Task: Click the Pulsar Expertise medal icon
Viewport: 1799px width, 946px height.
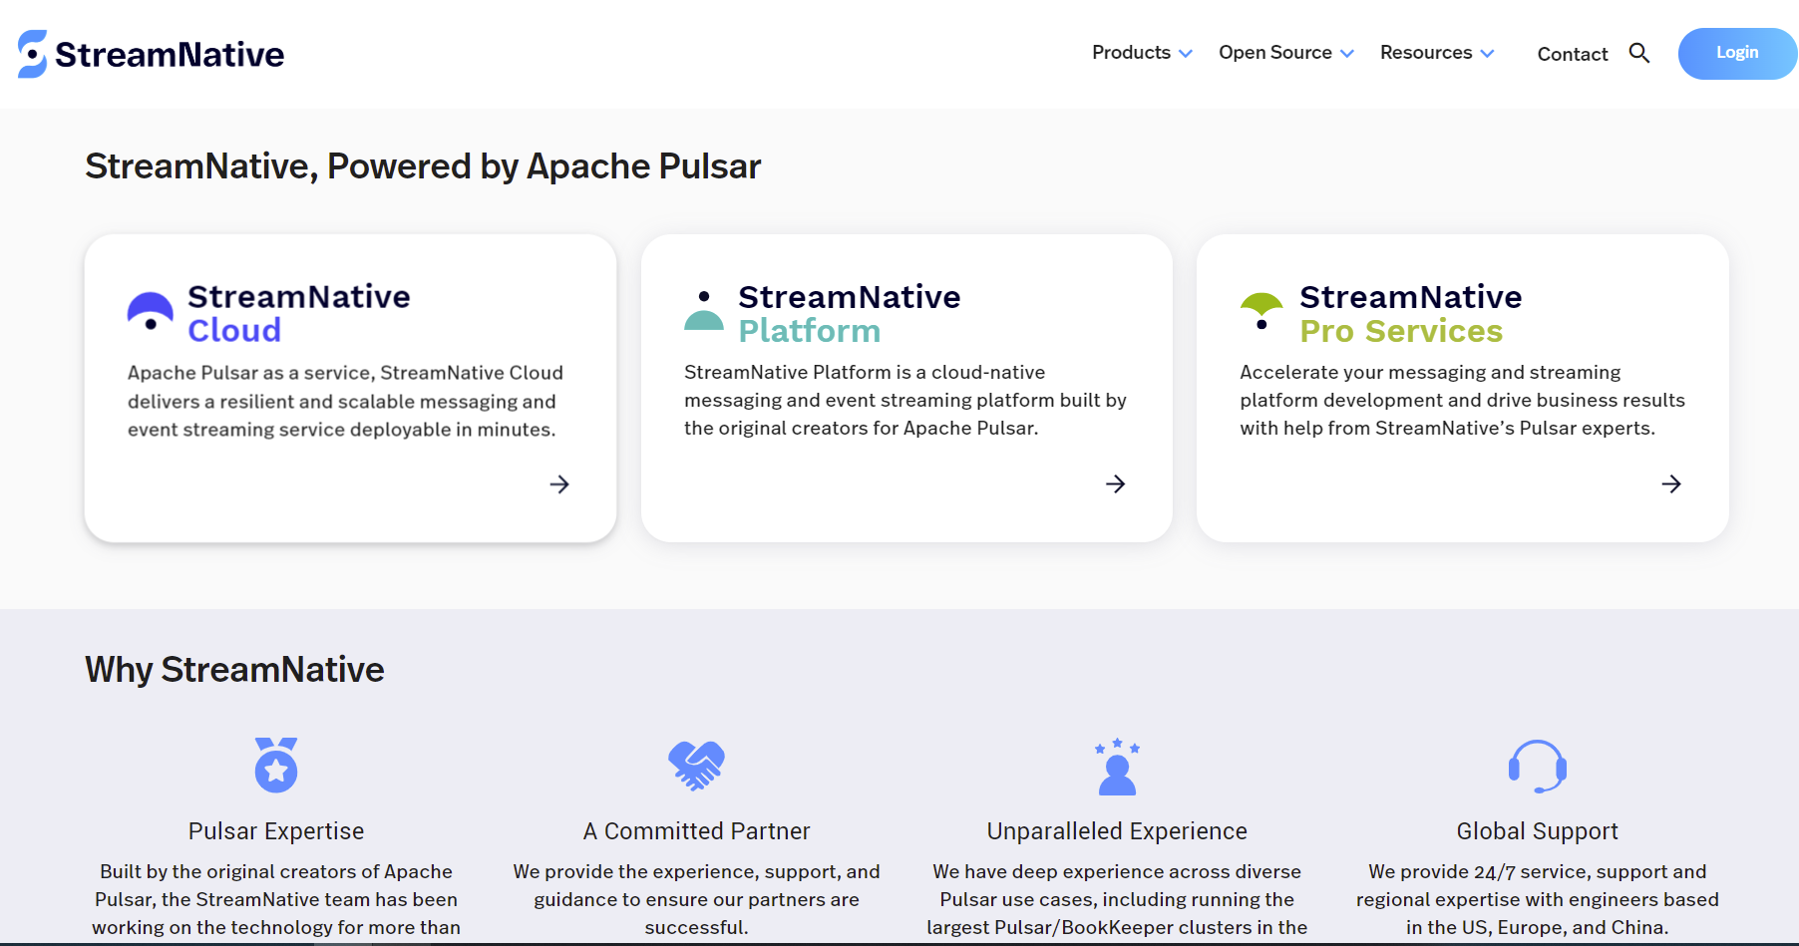Action: (x=276, y=766)
